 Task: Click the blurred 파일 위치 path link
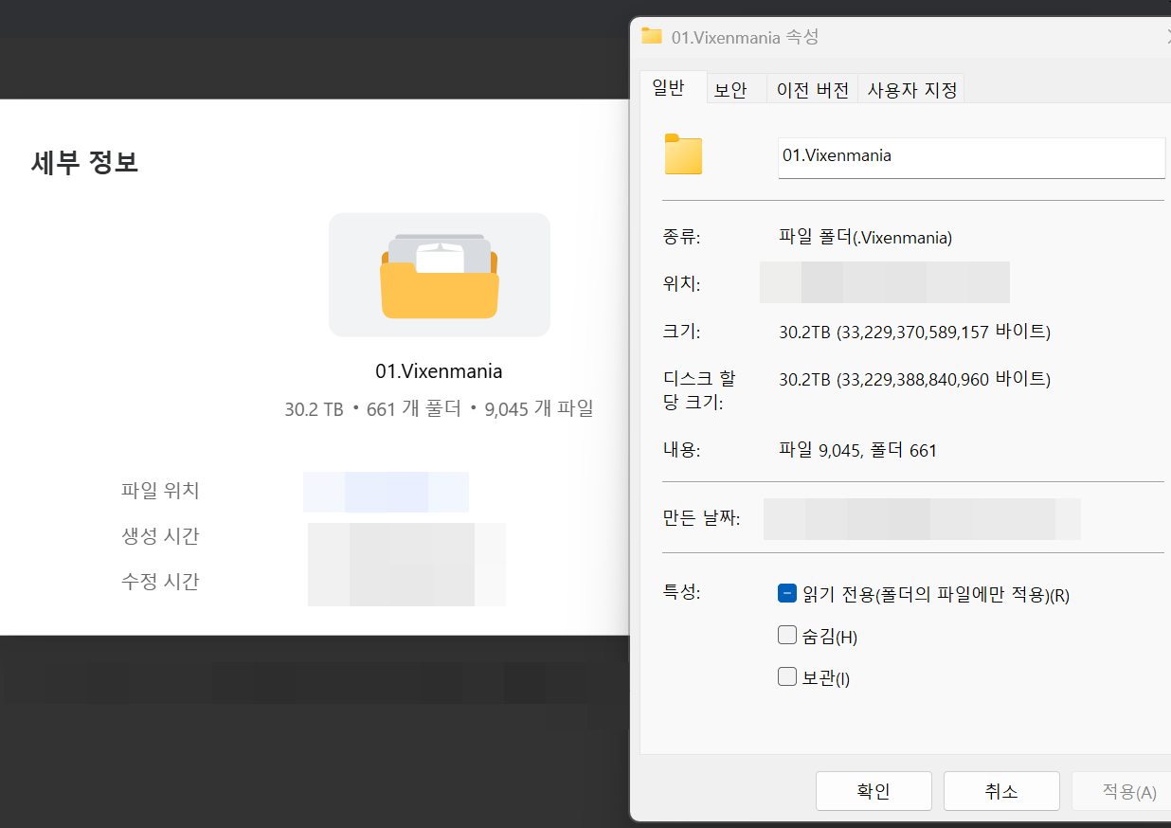pos(386,492)
